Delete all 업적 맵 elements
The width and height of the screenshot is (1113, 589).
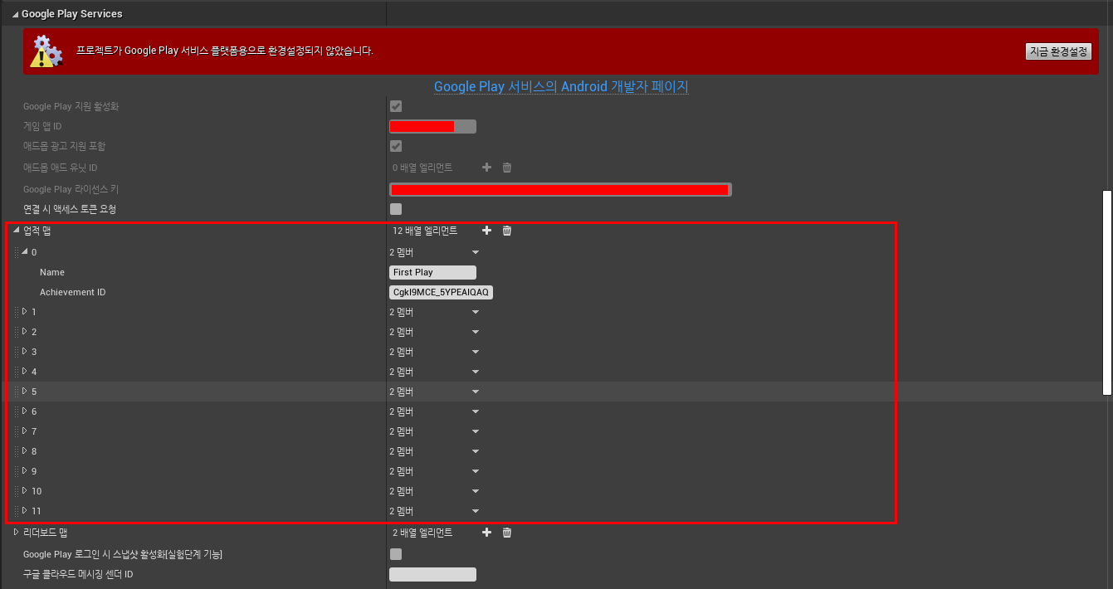[507, 231]
